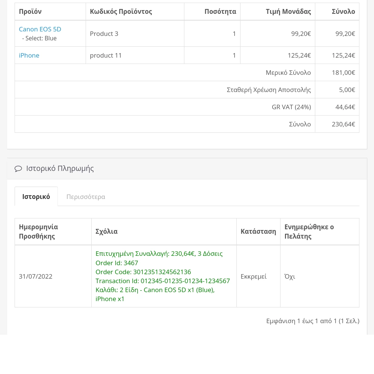Click the Εκκρεμεί status cell
The image size is (374, 374).
point(253,276)
